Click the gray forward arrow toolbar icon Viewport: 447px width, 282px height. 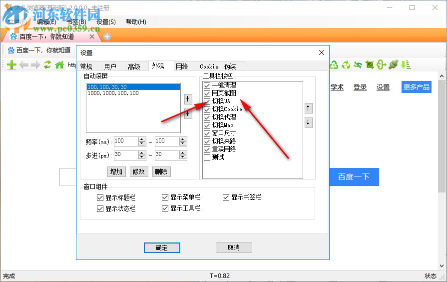point(35,65)
